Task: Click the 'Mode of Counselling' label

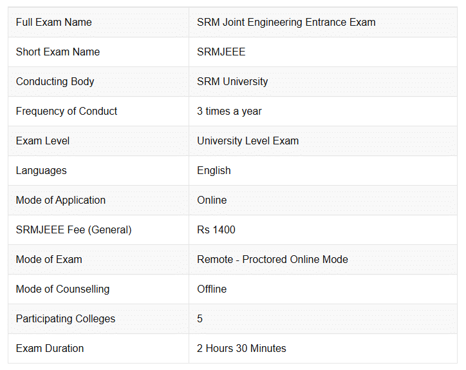Action: pyautogui.click(x=62, y=289)
